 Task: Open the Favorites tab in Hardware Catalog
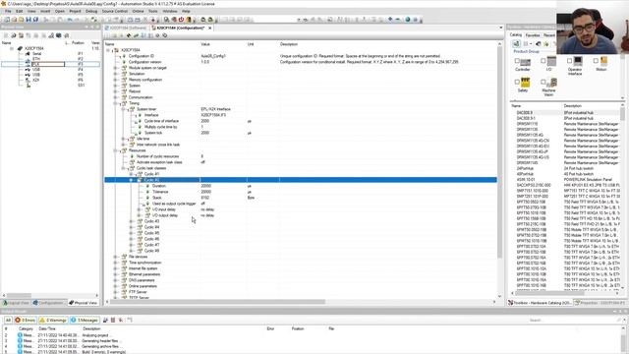coord(533,35)
